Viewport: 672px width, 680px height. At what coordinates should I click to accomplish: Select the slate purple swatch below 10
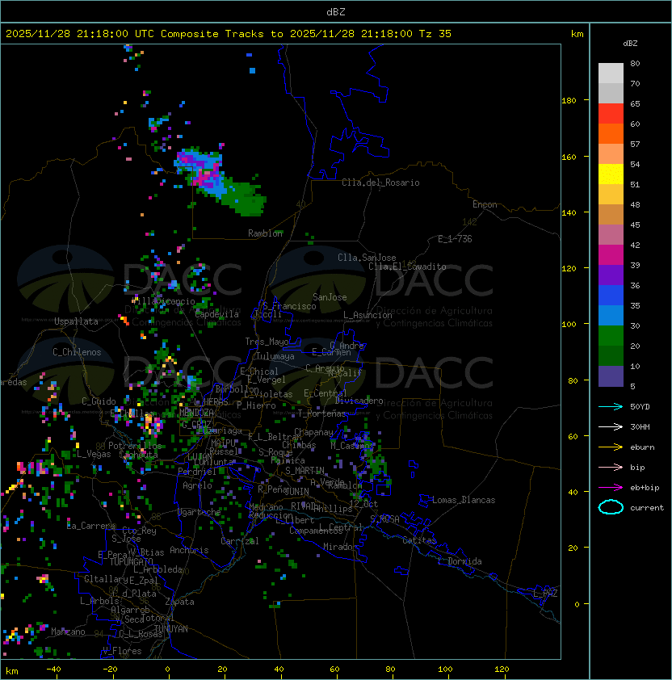611,376
